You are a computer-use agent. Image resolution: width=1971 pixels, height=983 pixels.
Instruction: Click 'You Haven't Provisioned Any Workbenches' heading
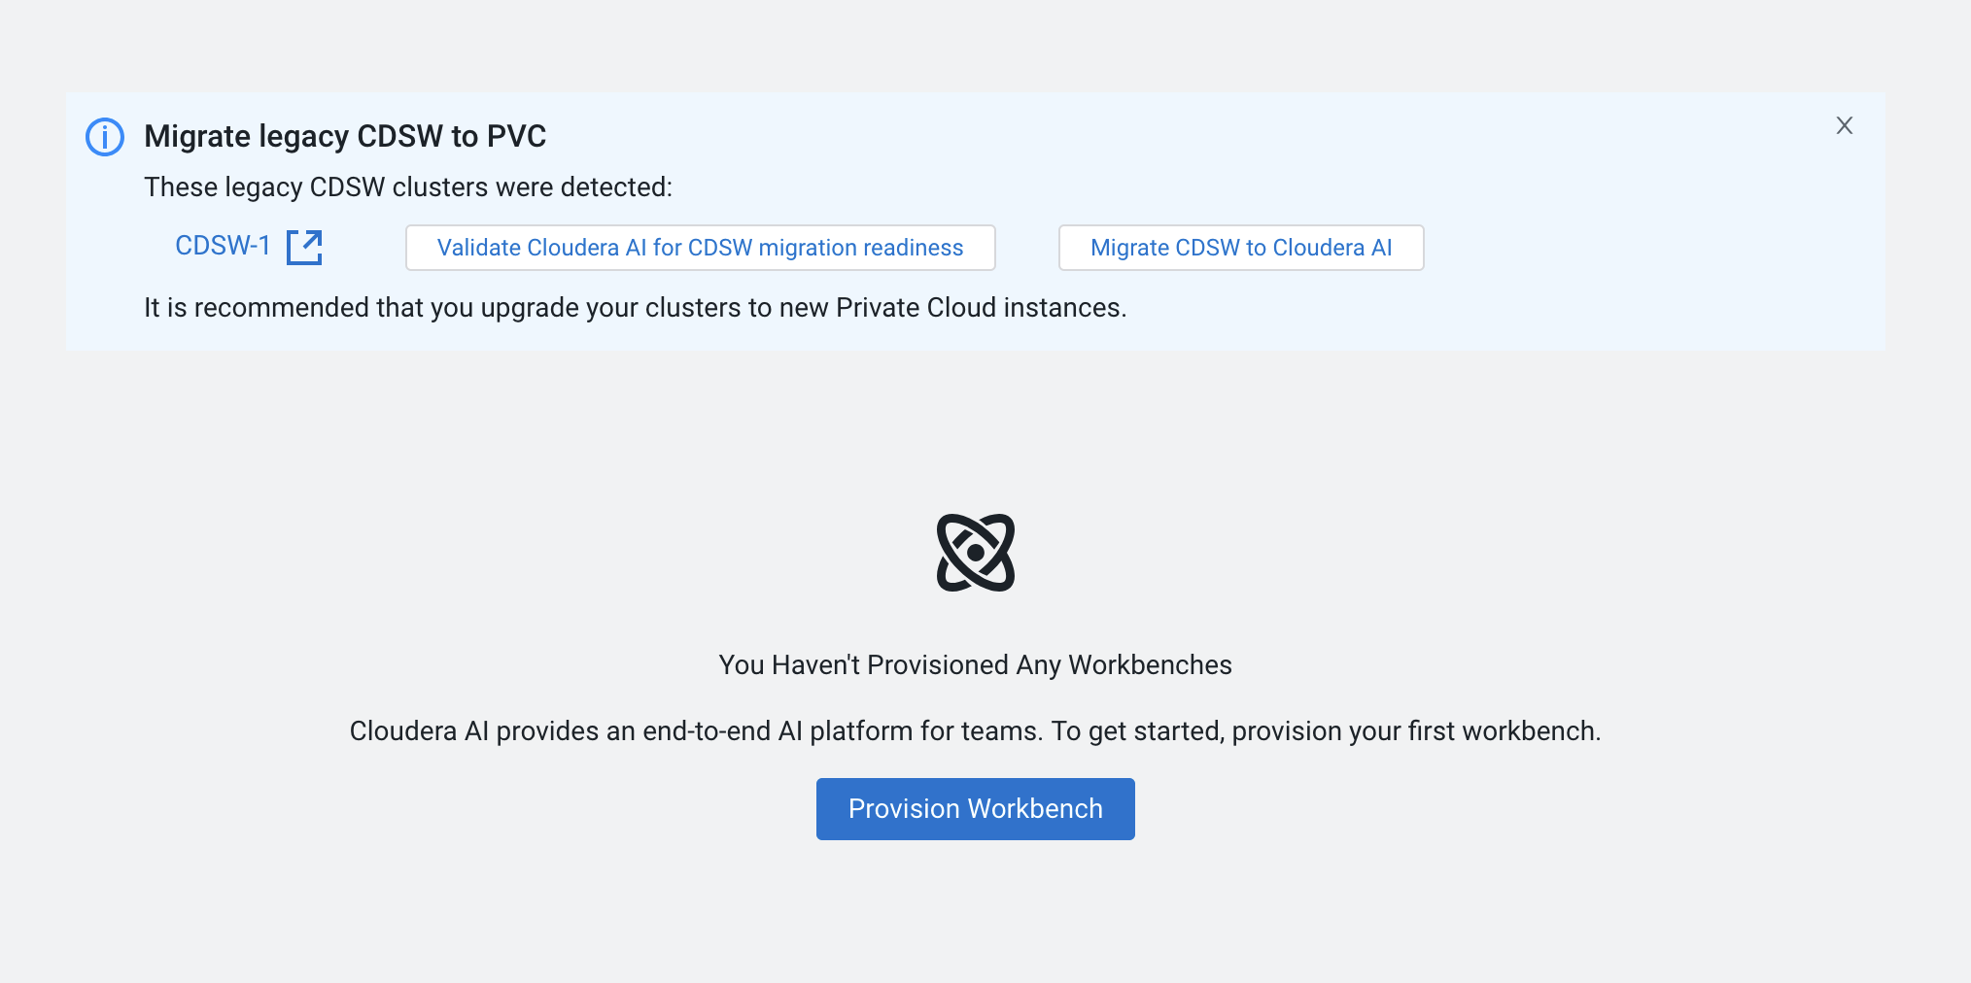point(975,665)
